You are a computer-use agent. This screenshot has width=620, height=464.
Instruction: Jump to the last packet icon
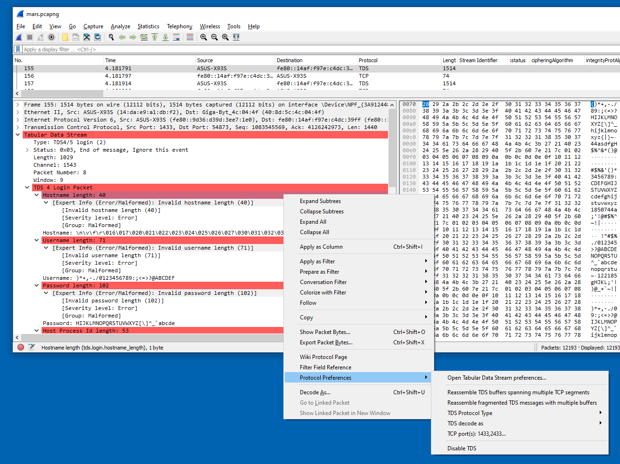pyautogui.click(x=165, y=37)
